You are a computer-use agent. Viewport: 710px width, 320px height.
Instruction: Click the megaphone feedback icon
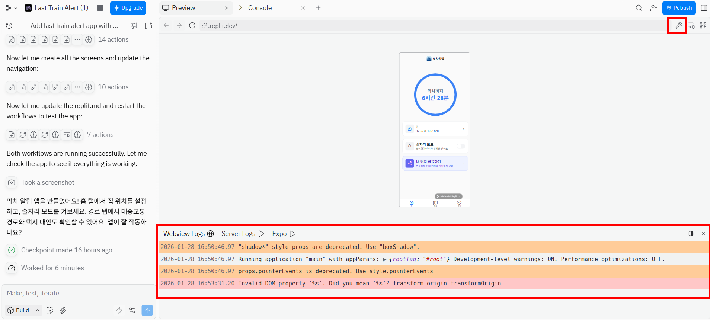pyautogui.click(x=134, y=26)
